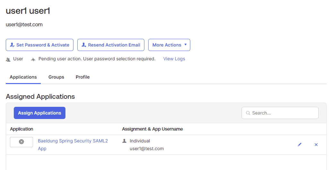
Task: Click the pending status activity icon
Action: click(x=33, y=59)
